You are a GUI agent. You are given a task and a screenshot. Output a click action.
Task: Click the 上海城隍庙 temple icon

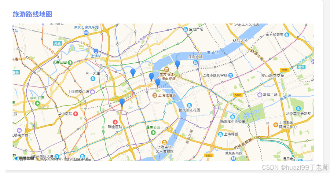pos(155,95)
